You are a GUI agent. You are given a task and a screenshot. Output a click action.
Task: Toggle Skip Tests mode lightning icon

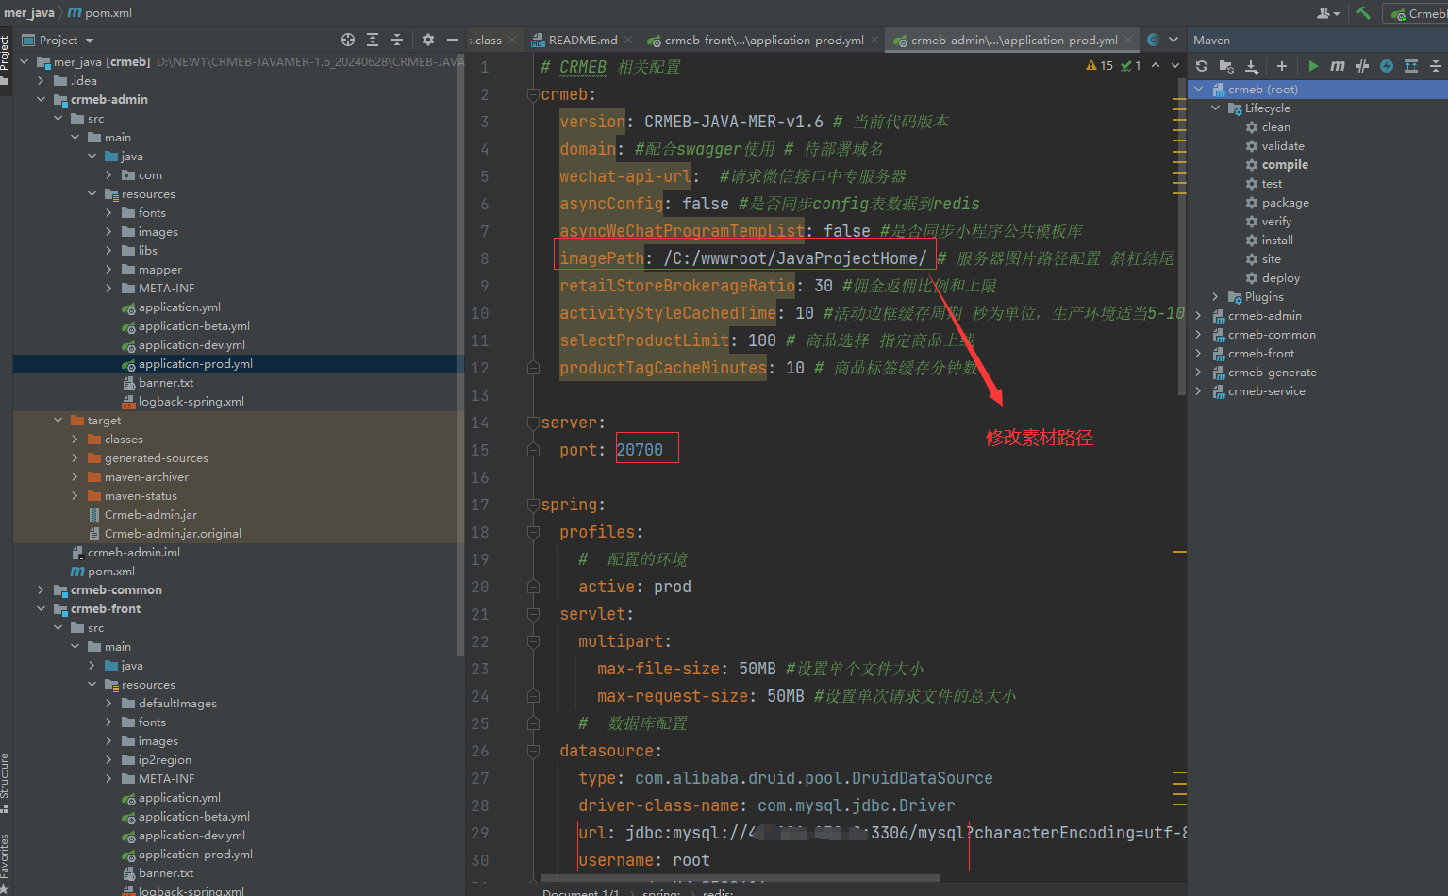[1387, 66]
